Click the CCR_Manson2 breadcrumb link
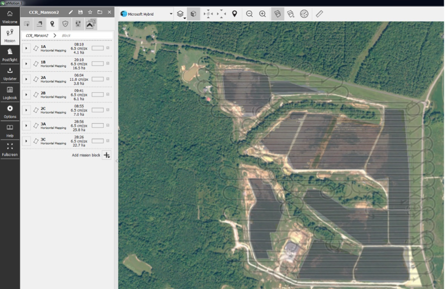 [x=37, y=35]
